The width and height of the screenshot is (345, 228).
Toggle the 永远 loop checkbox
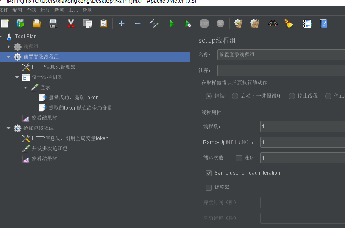click(239, 158)
